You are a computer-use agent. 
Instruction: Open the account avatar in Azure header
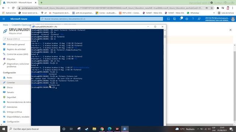click(x=233, y=19)
